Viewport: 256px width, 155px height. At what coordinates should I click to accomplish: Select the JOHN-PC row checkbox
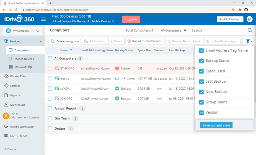point(50,99)
